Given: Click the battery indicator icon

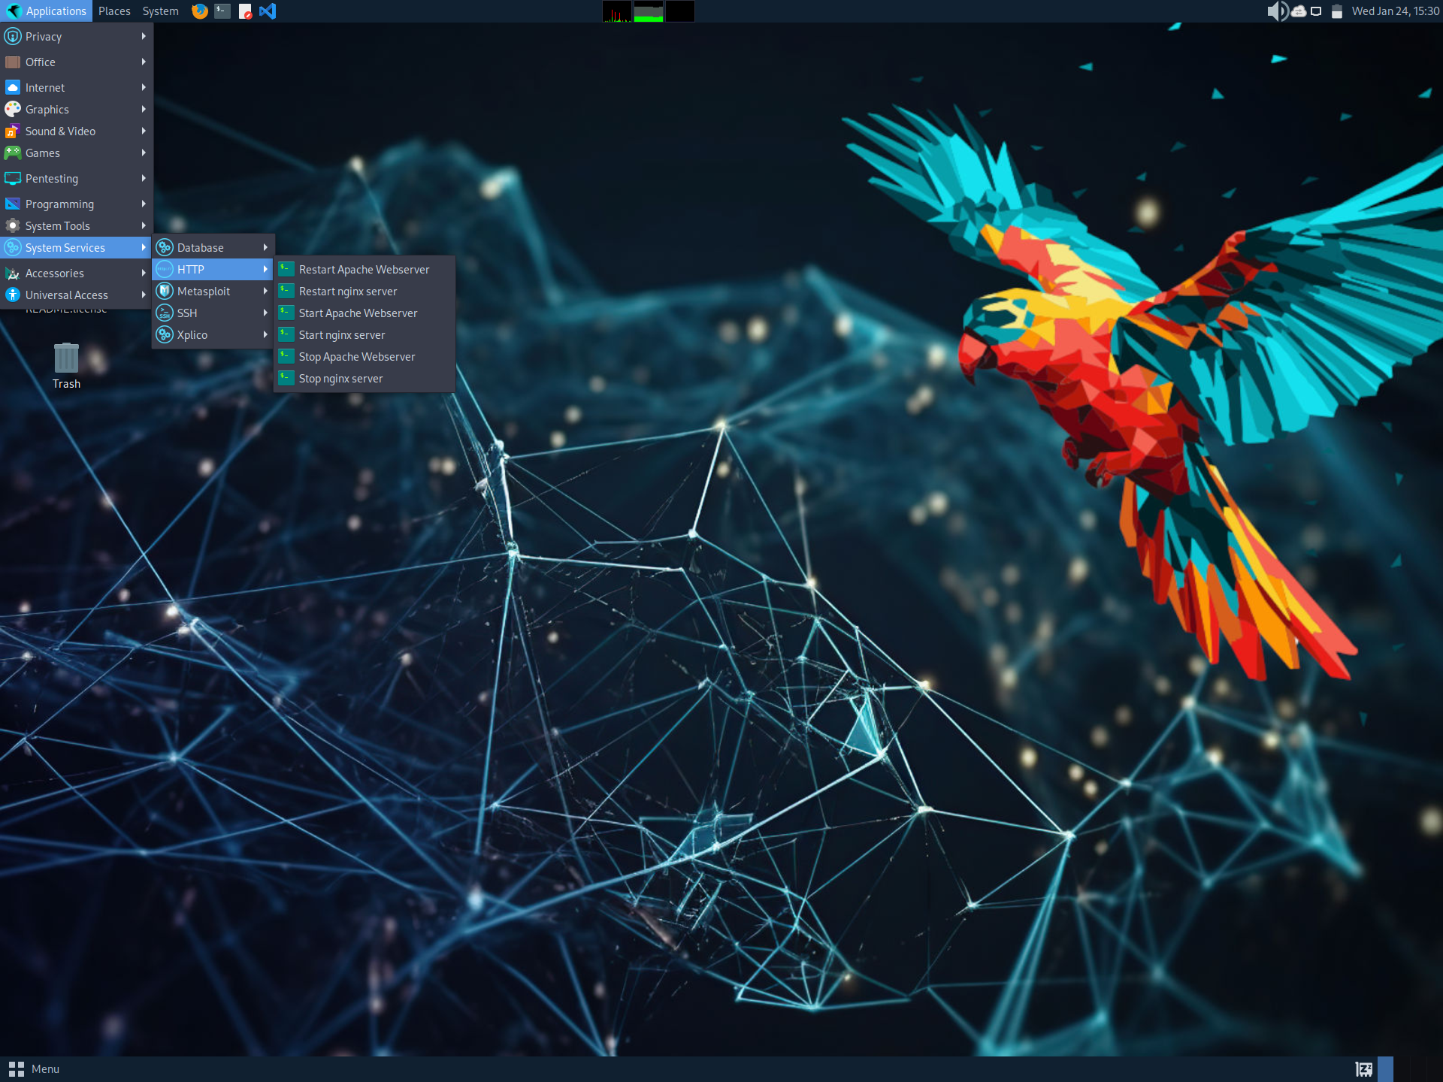Looking at the screenshot, I should pos(1337,11).
